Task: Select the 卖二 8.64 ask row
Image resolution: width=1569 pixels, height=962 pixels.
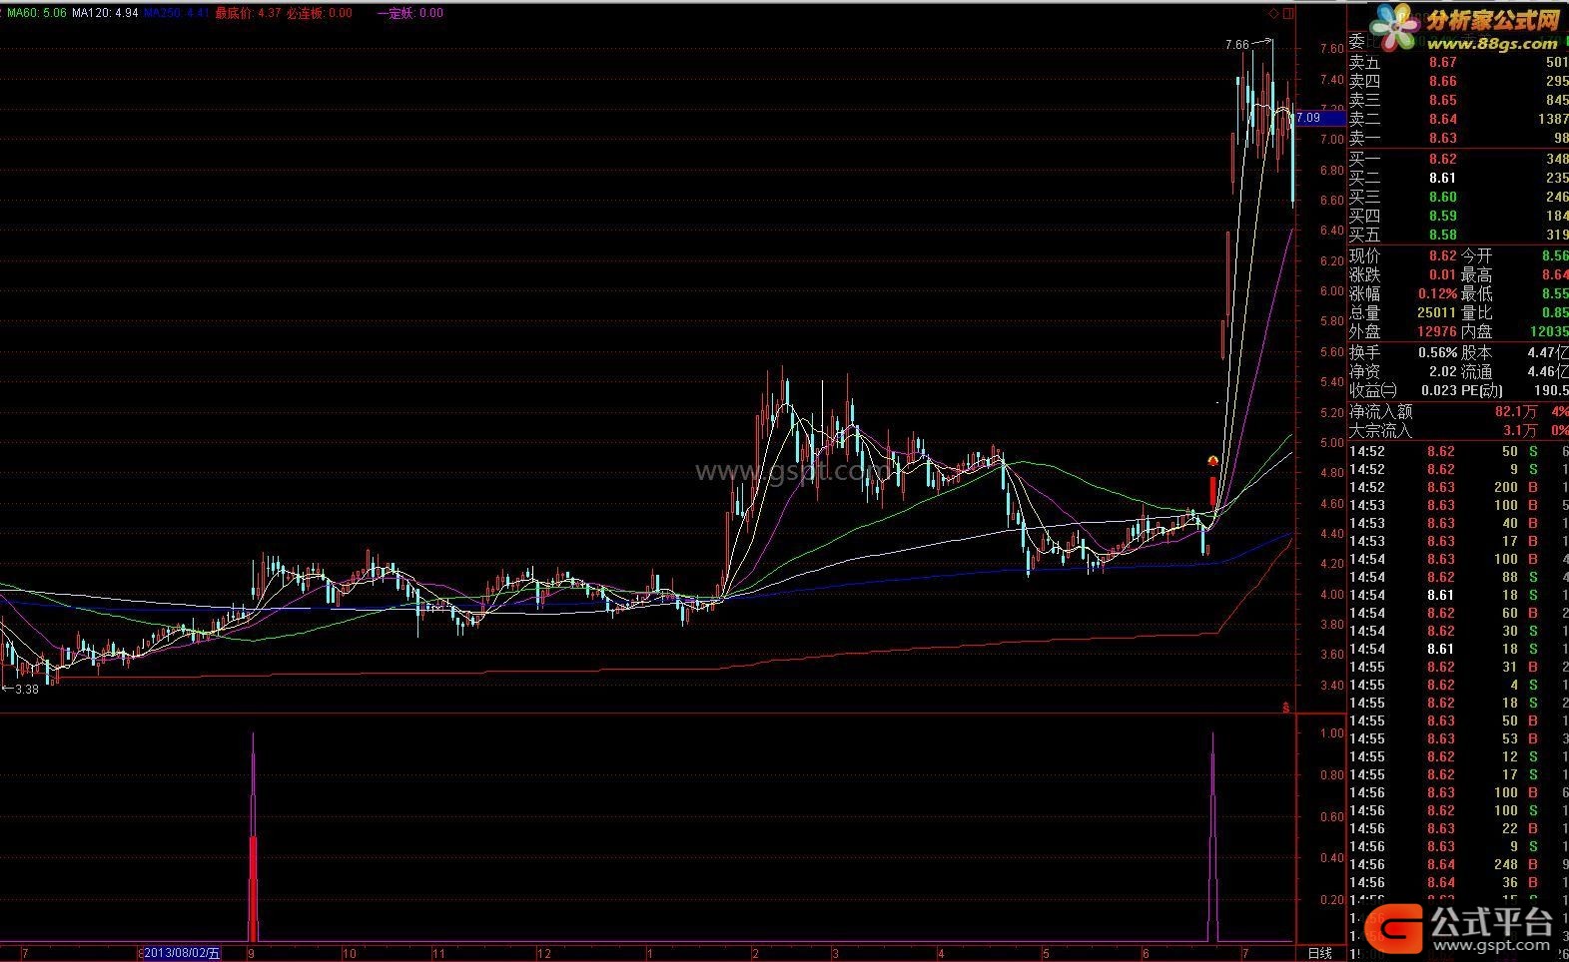Action: coord(1458,119)
